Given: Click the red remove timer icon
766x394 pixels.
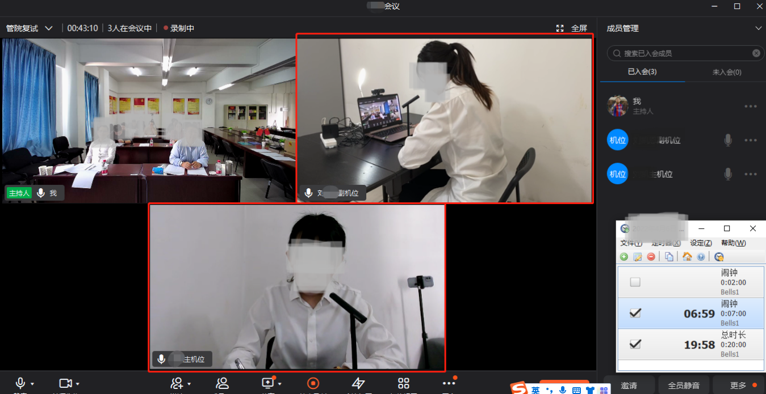Looking at the screenshot, I should click(651, 257).
